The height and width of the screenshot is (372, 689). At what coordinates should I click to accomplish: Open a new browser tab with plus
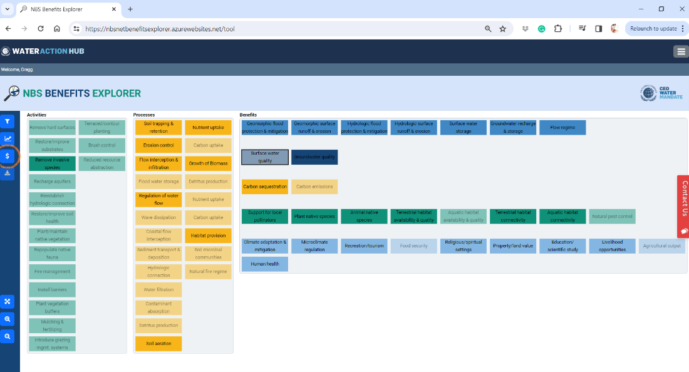click(130, 9)
